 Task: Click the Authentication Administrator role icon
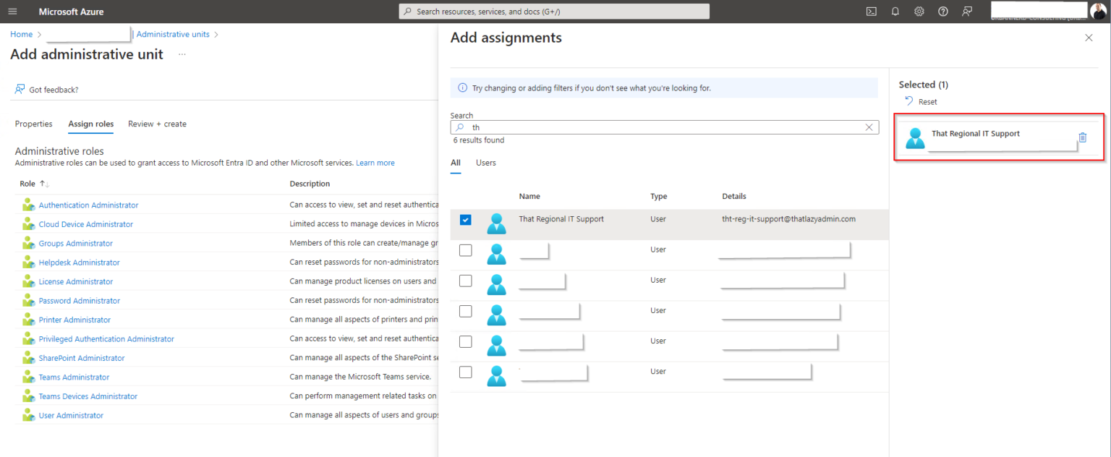[28, 205]
